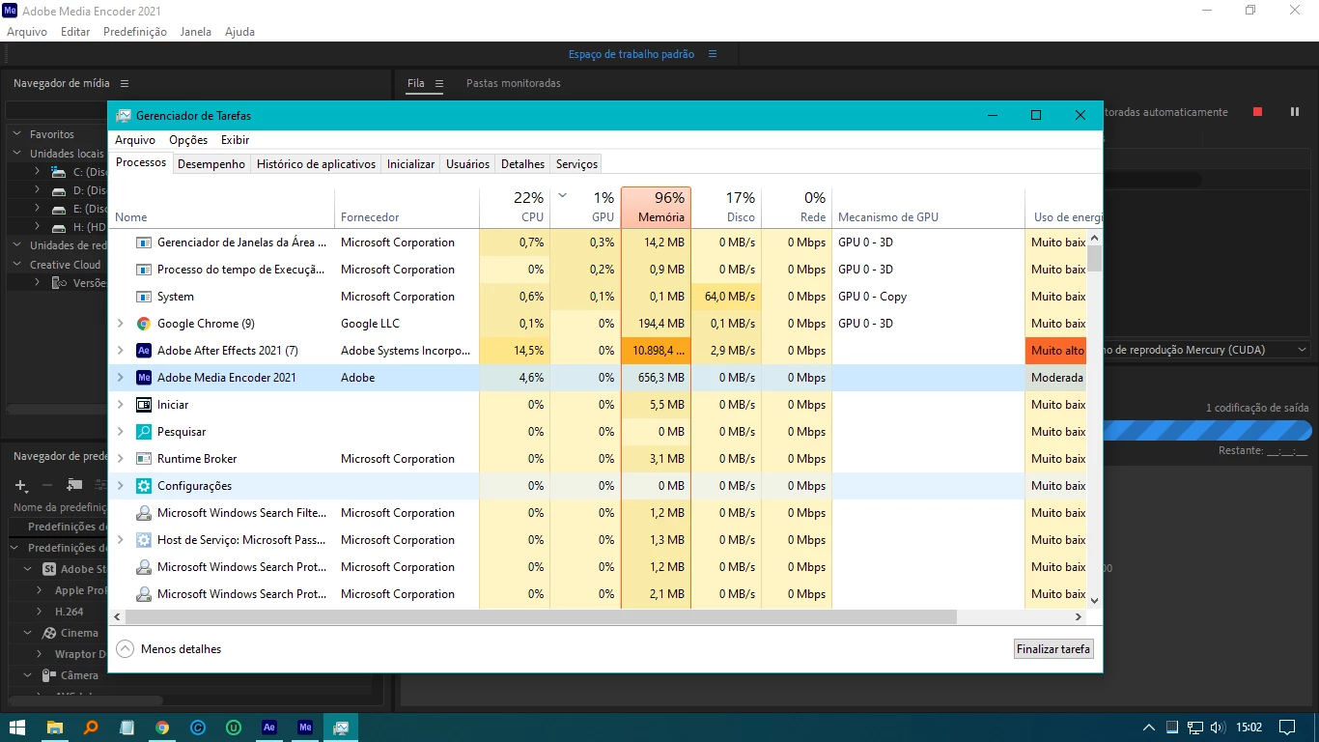
Task: Launch Google Chrome from the taskbar
Action: [162, 727]
